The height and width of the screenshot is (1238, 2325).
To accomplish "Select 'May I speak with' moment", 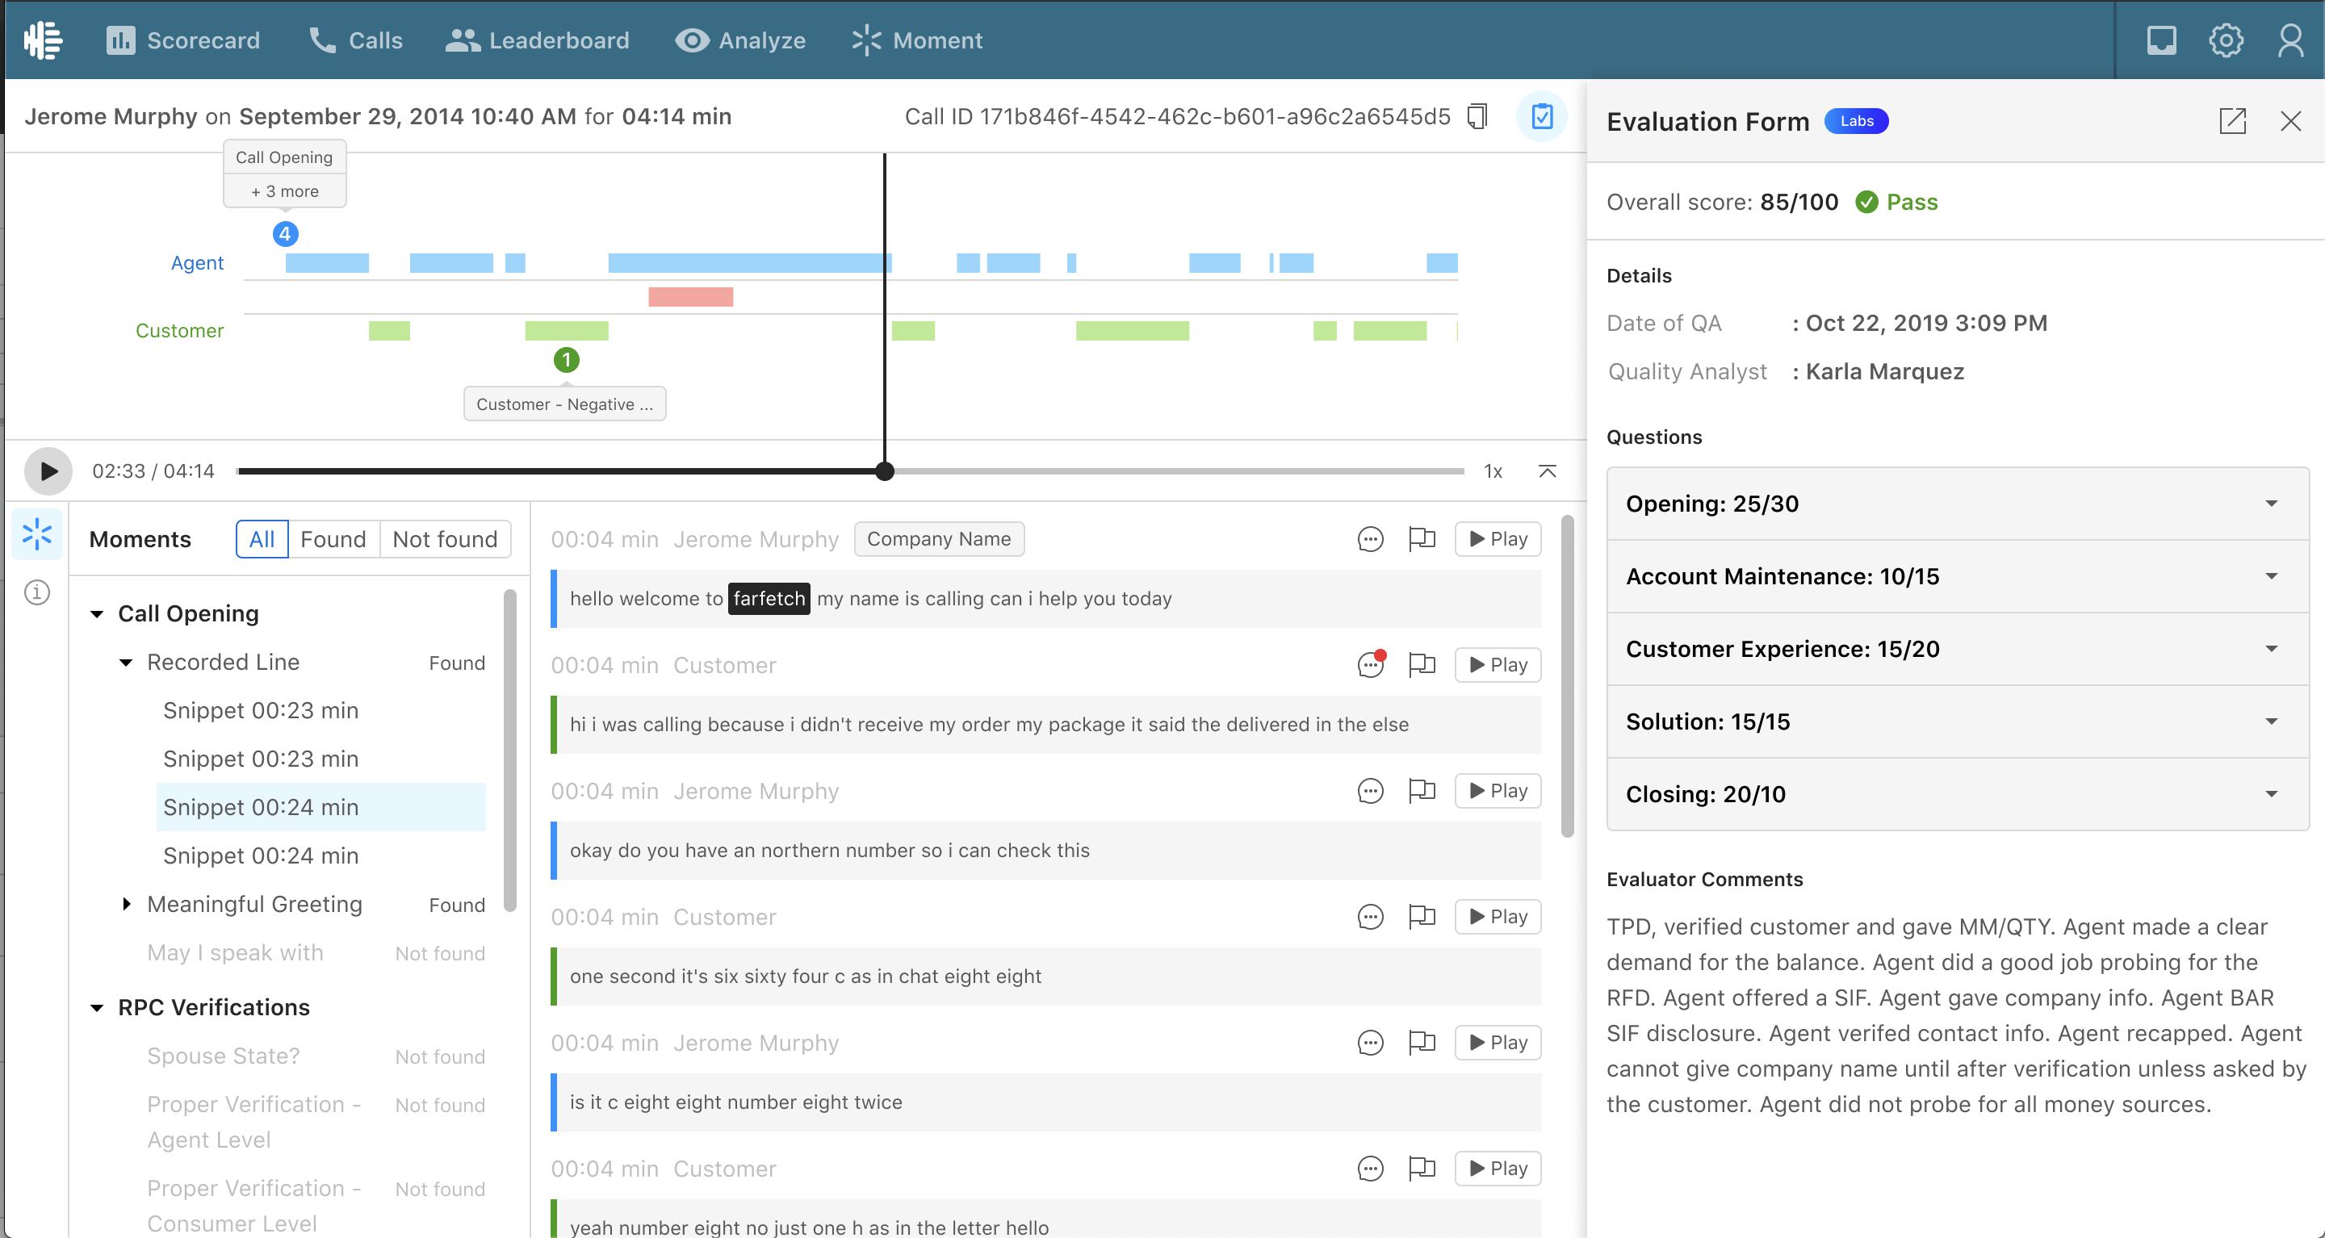I will [x=235, y=953].
